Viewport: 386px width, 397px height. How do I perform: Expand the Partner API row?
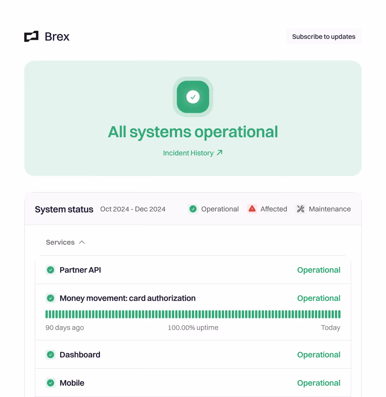[x=193, y=270]
